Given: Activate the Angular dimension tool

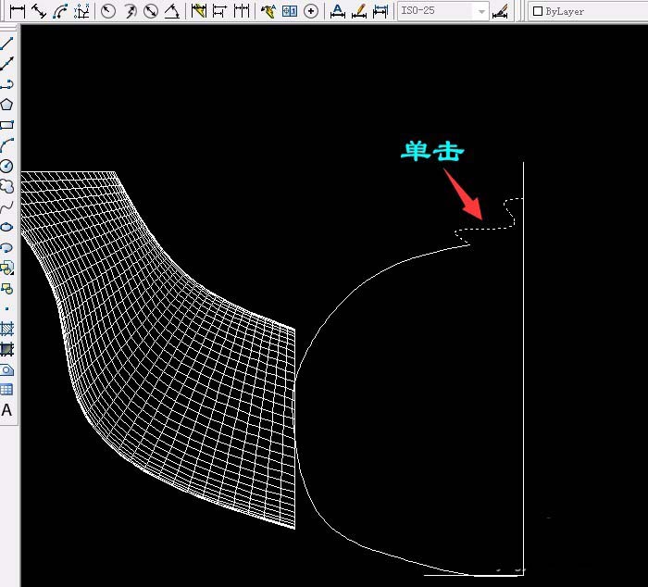Looking at the screenshot, I should 172,11.
